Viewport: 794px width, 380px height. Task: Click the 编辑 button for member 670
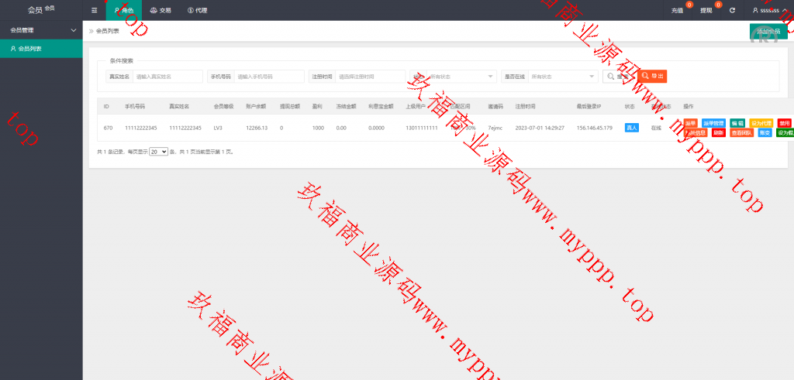737,122
